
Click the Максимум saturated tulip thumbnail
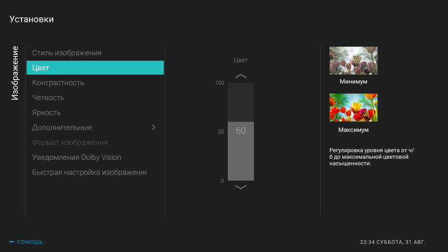pos(353,108)
